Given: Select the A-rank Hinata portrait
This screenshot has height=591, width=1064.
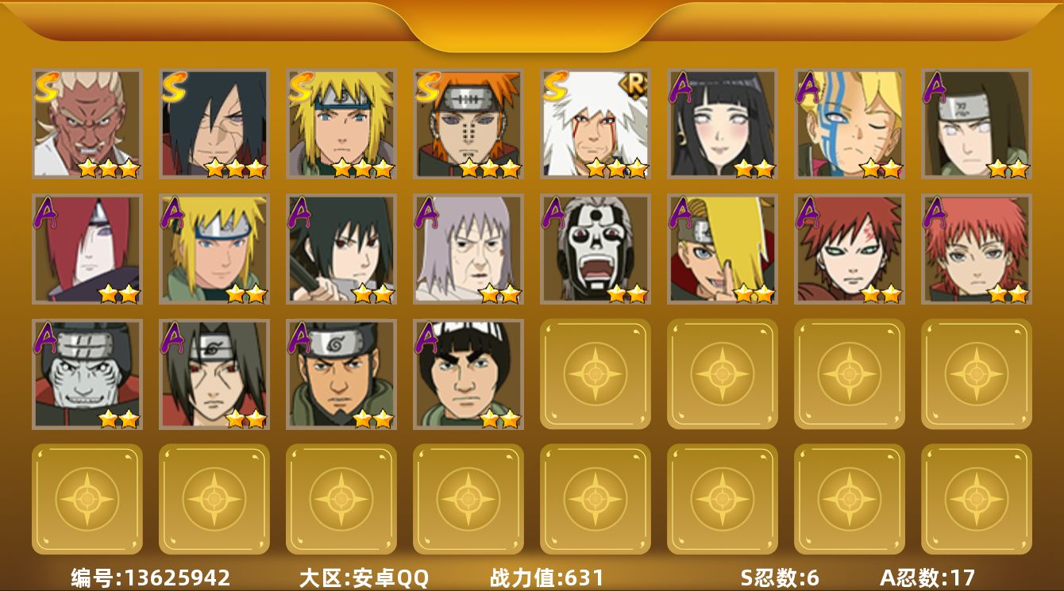Looking at the screenshot, I should click(x=723, y=124).
